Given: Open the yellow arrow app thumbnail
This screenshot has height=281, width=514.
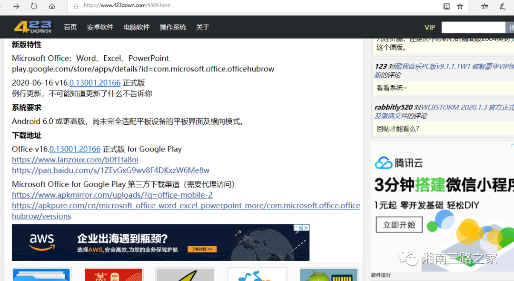Looking at the screenshot, I should tap(185, 275).
